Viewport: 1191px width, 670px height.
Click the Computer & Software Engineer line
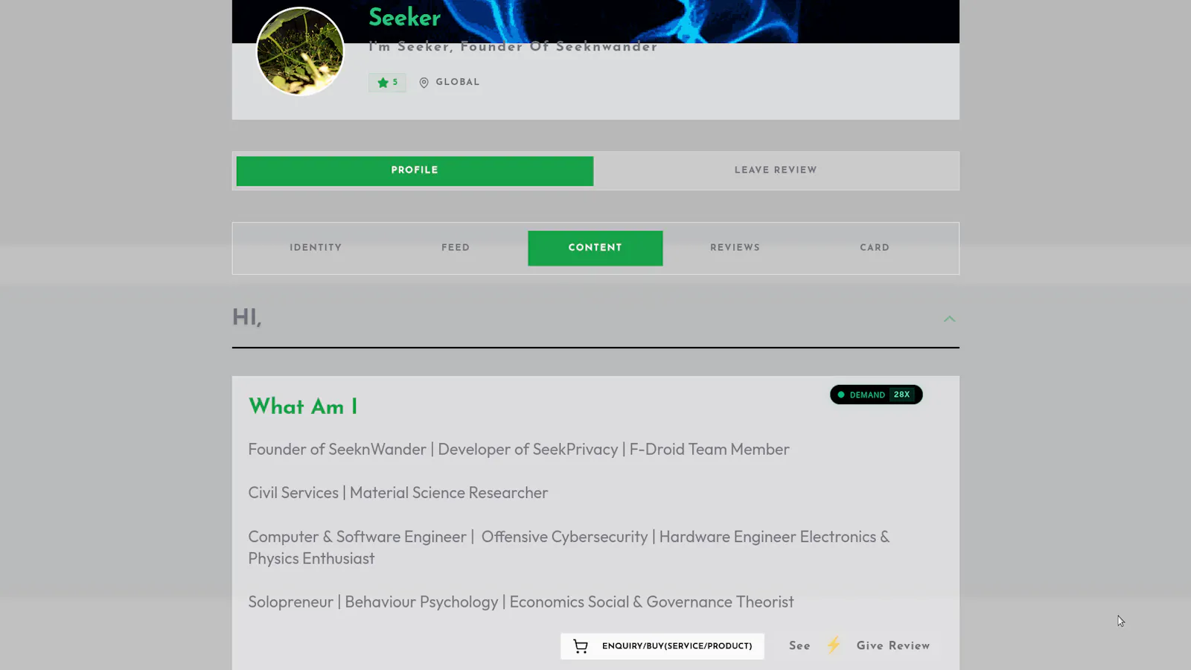click(x=569, y=548)
